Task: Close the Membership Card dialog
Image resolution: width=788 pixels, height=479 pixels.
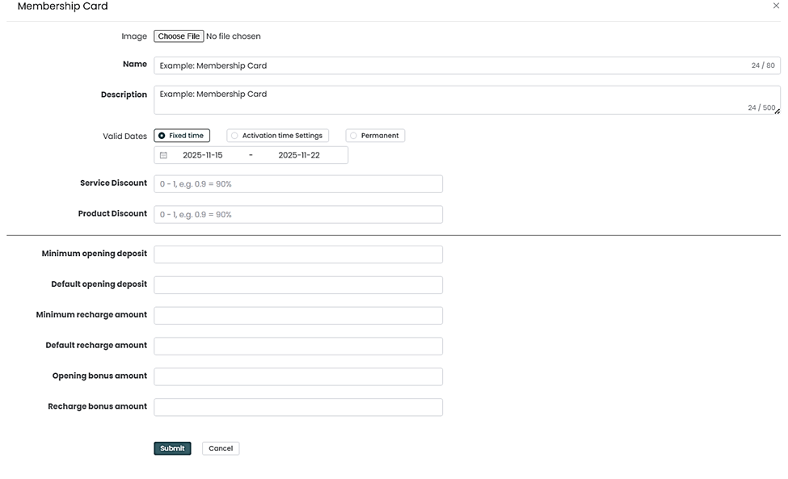Action: (x=776, y=6)
